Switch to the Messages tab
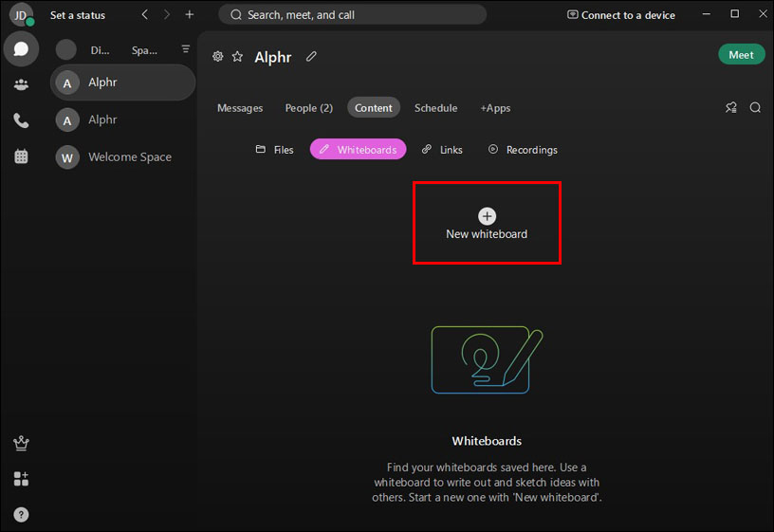The width and height of the screenshot is (774, 532). [x=240, y=107]
